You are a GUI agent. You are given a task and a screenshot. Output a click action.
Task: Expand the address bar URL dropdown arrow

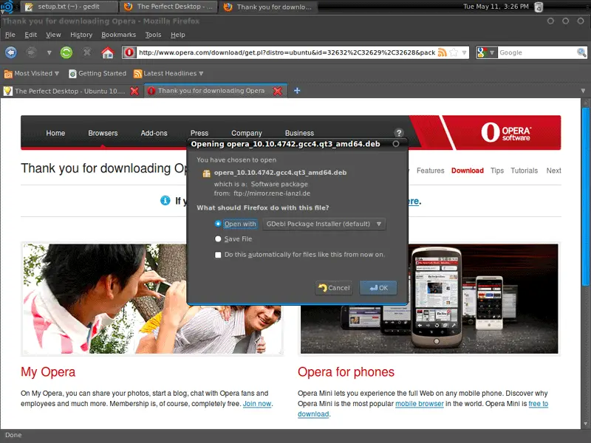[x=464, y=52]
